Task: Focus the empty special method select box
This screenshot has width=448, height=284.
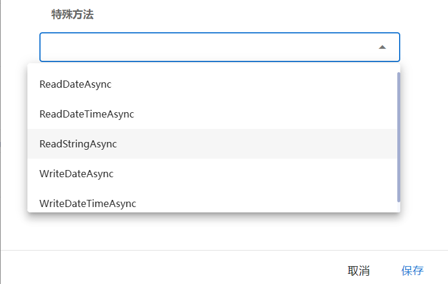Action: 203,47
